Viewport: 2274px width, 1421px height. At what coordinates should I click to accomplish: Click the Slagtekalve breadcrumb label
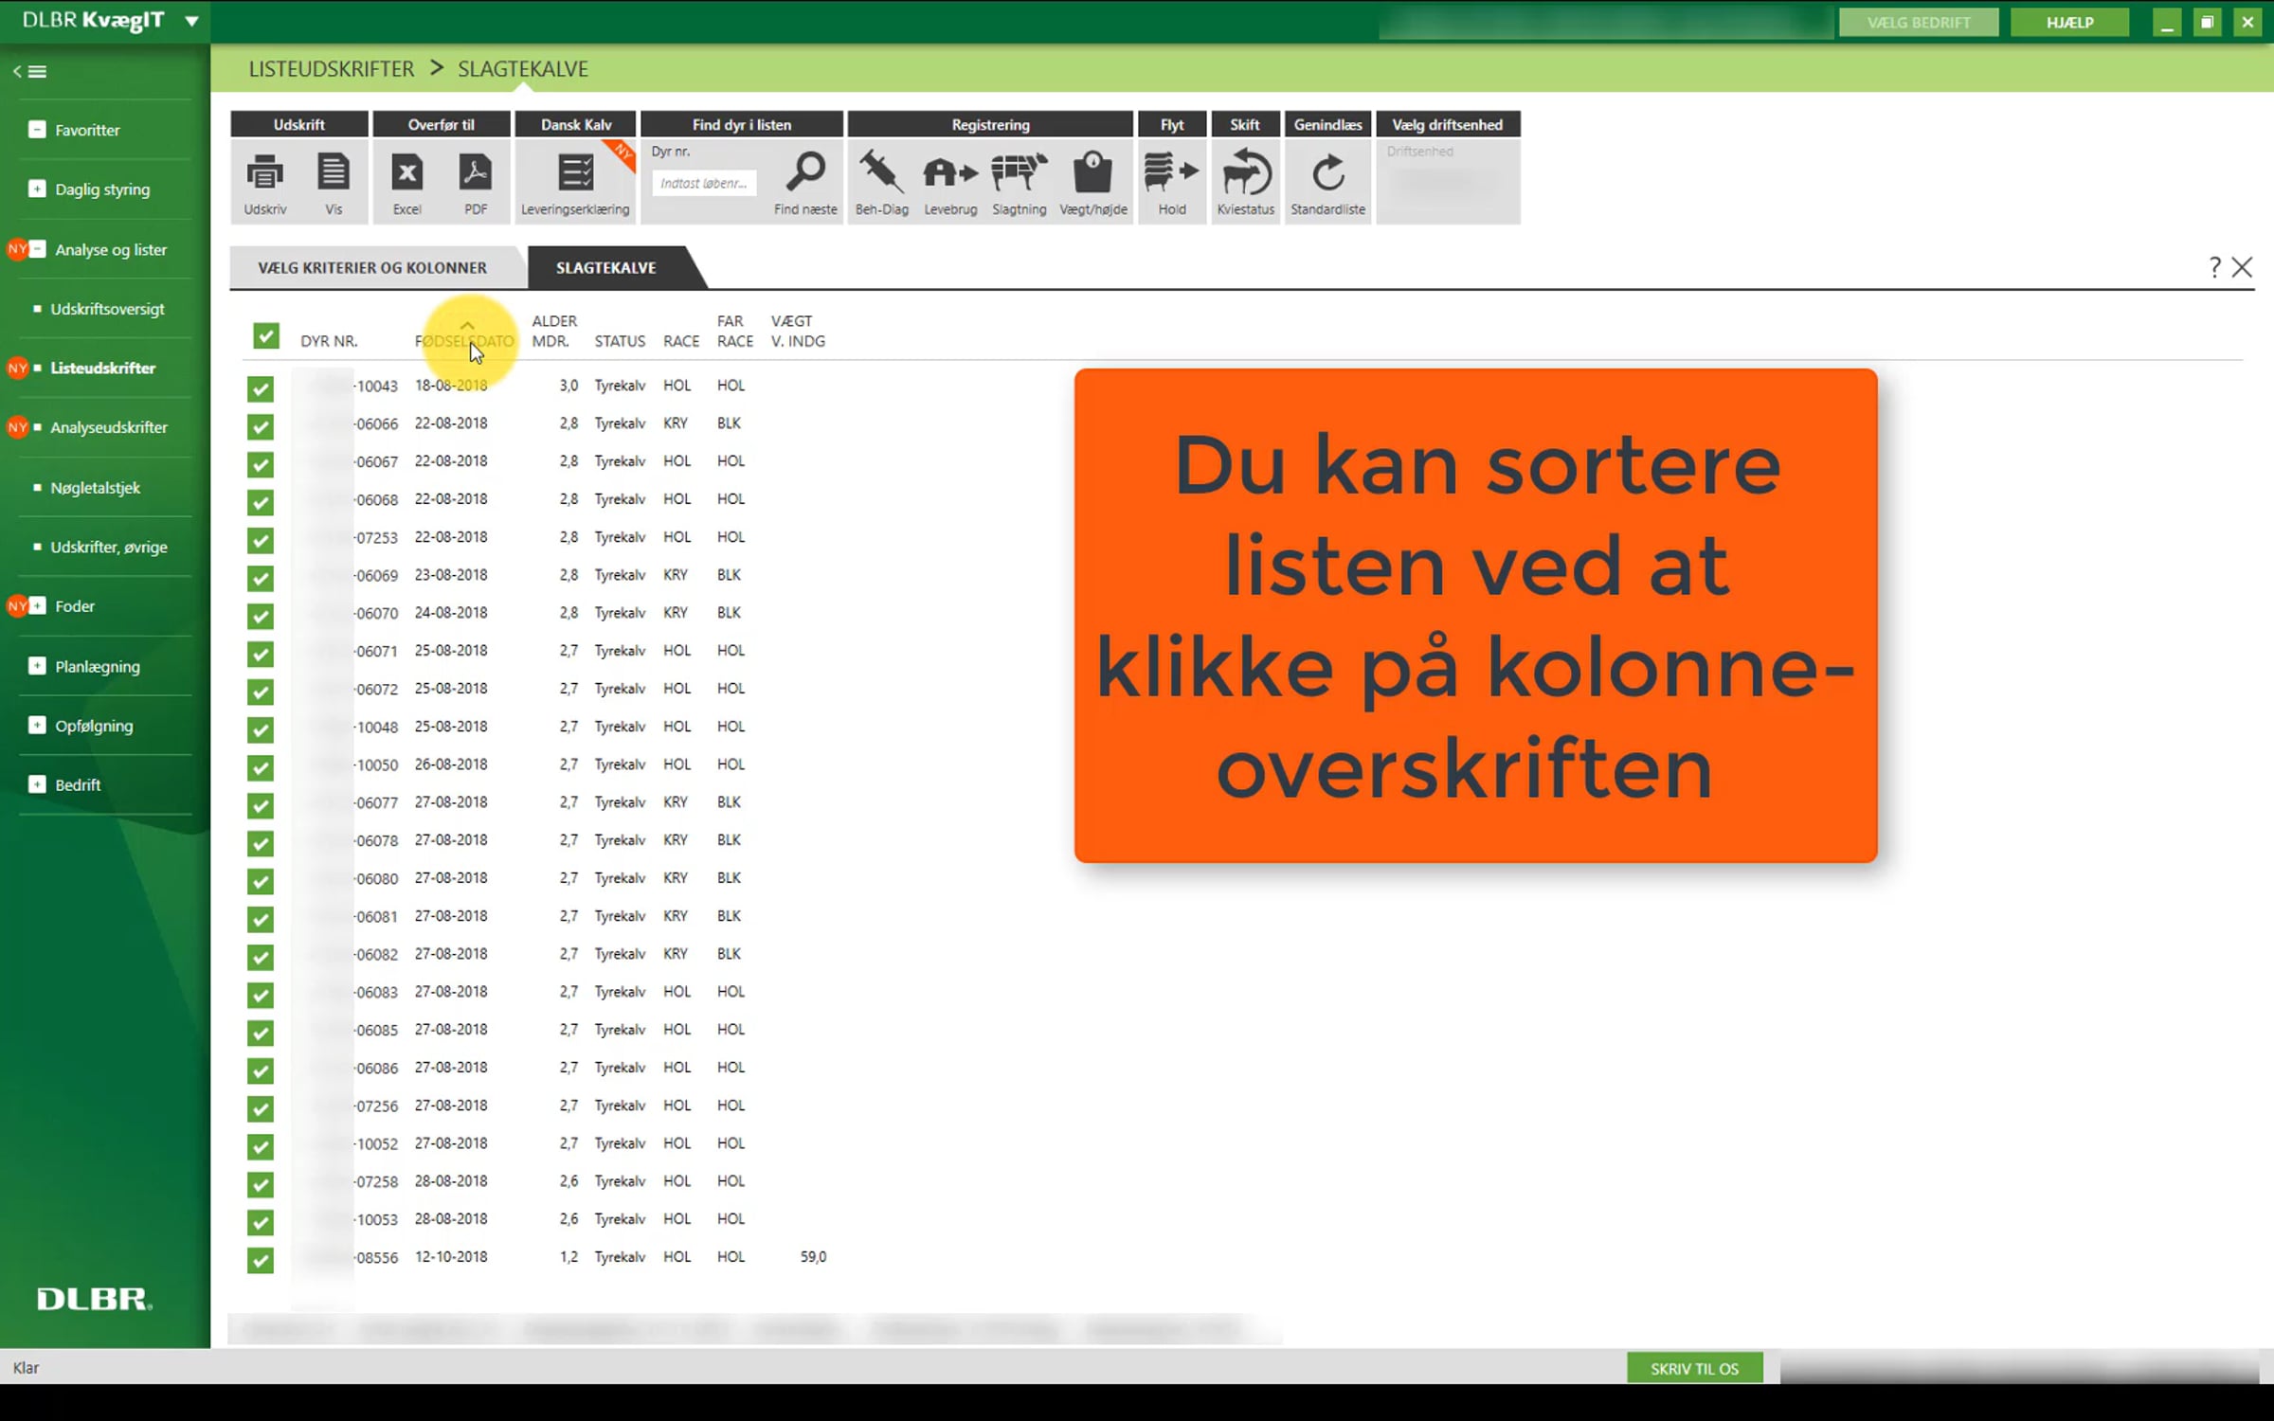tap(523, 69)
